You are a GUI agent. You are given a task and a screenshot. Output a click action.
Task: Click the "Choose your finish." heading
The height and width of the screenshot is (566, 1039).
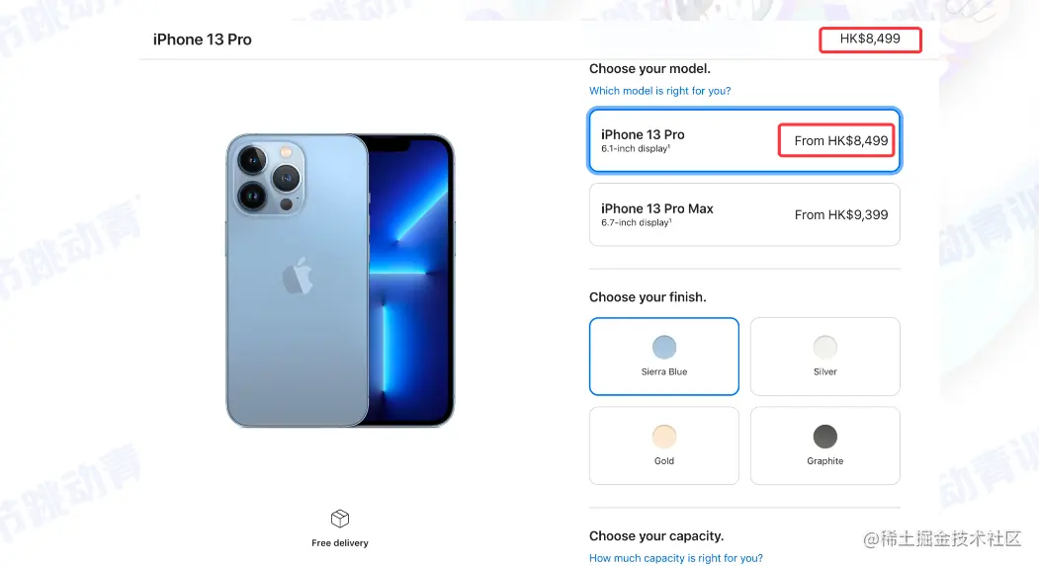pos(648,297)
